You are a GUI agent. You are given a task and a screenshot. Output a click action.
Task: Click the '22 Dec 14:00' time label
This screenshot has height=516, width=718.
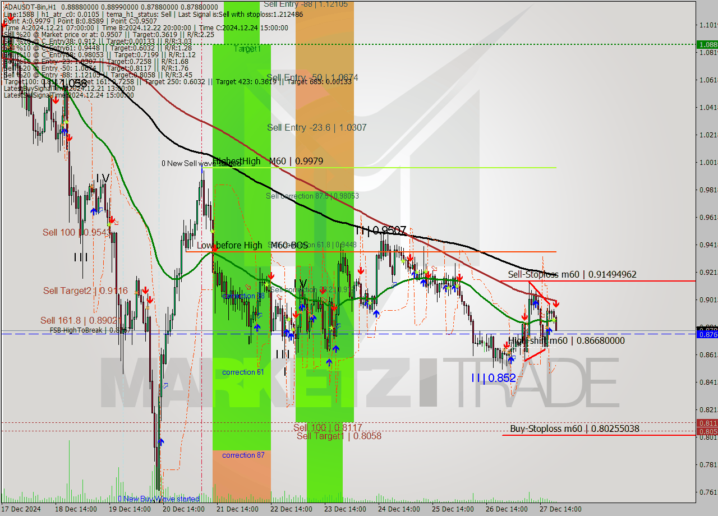coord(291,509)
